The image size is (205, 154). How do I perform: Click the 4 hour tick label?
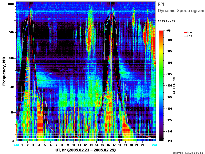39,145
